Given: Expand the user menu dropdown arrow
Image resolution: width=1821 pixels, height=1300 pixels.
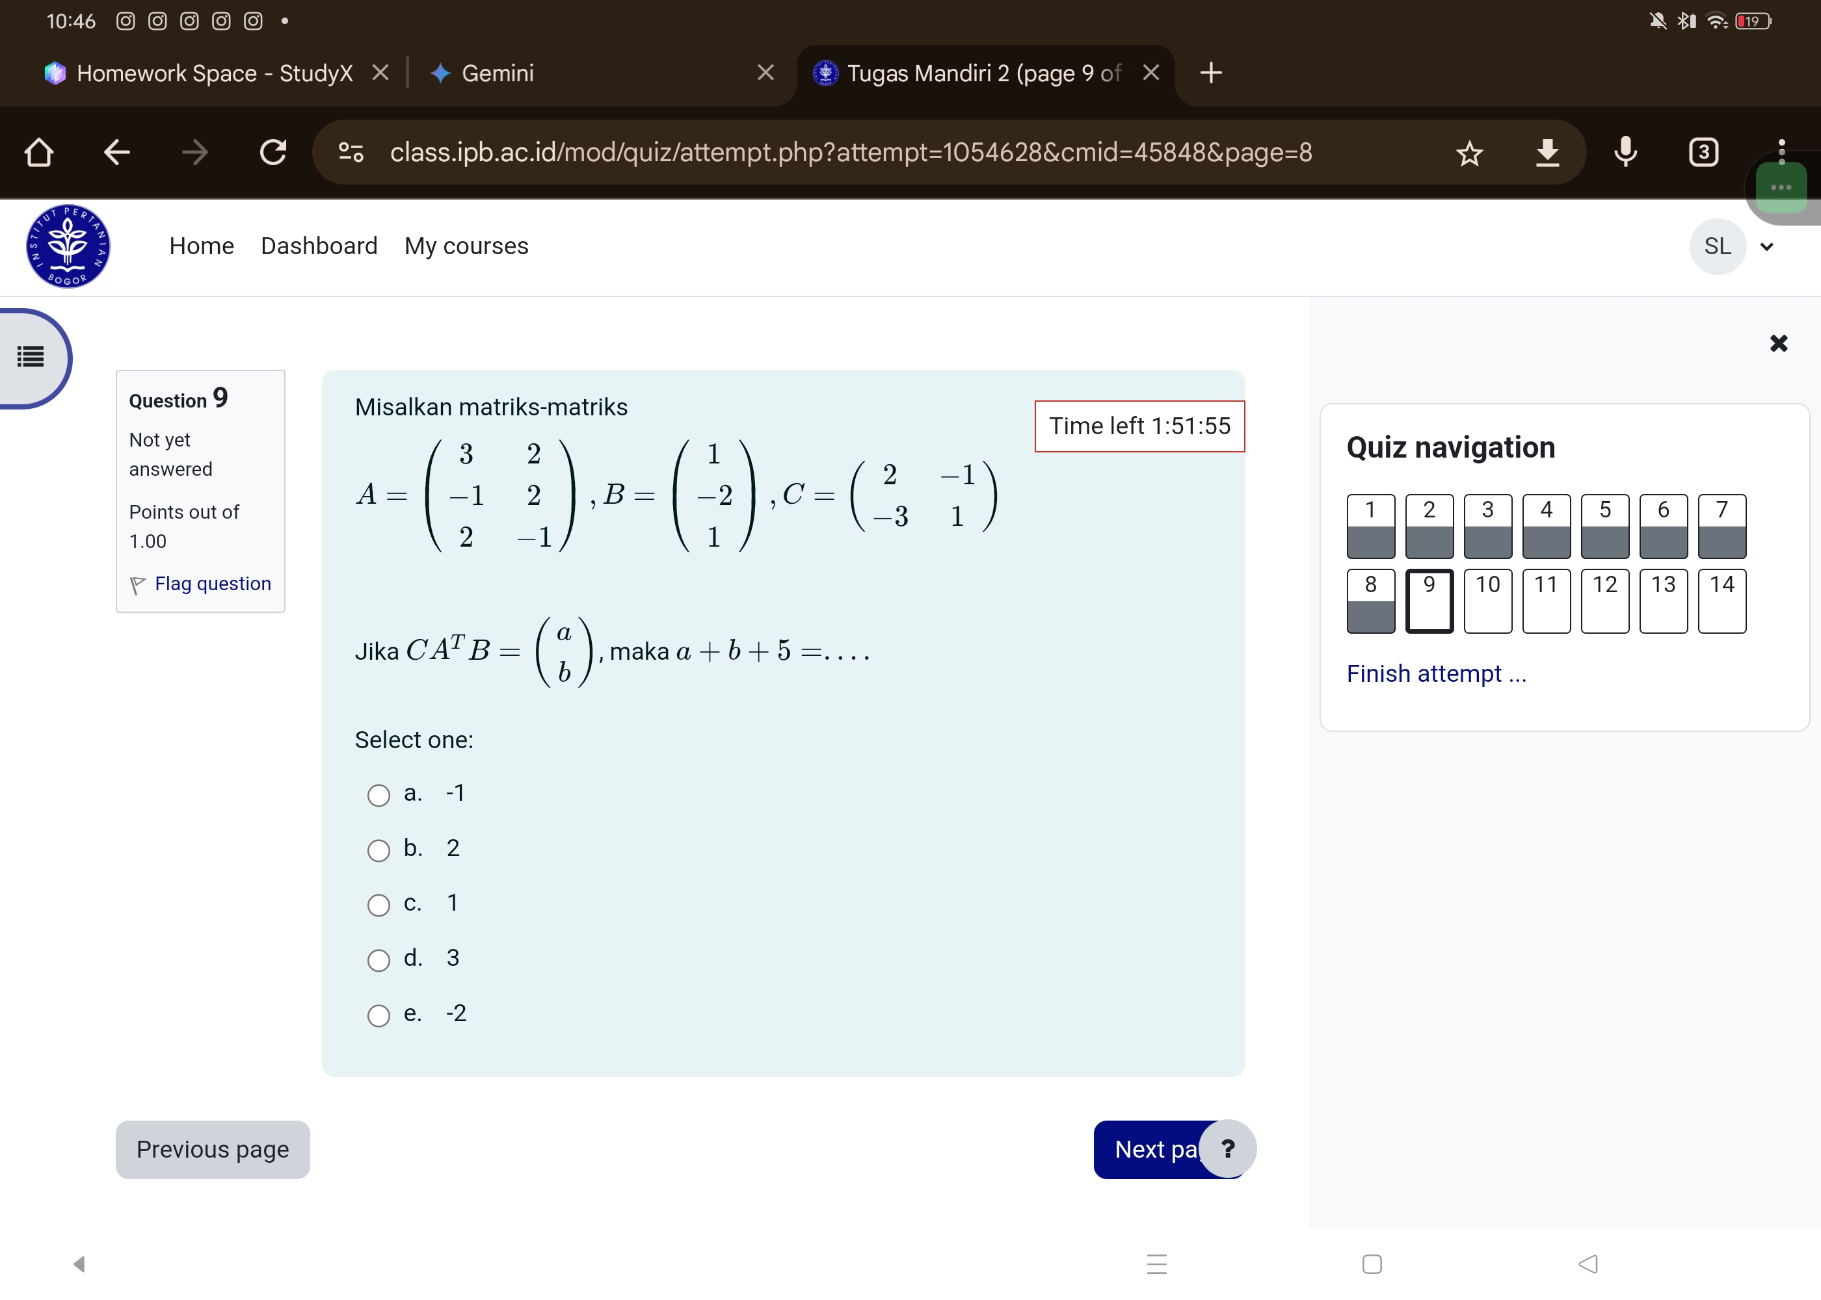Looking at the screenshot, I should coord(1766,246).
